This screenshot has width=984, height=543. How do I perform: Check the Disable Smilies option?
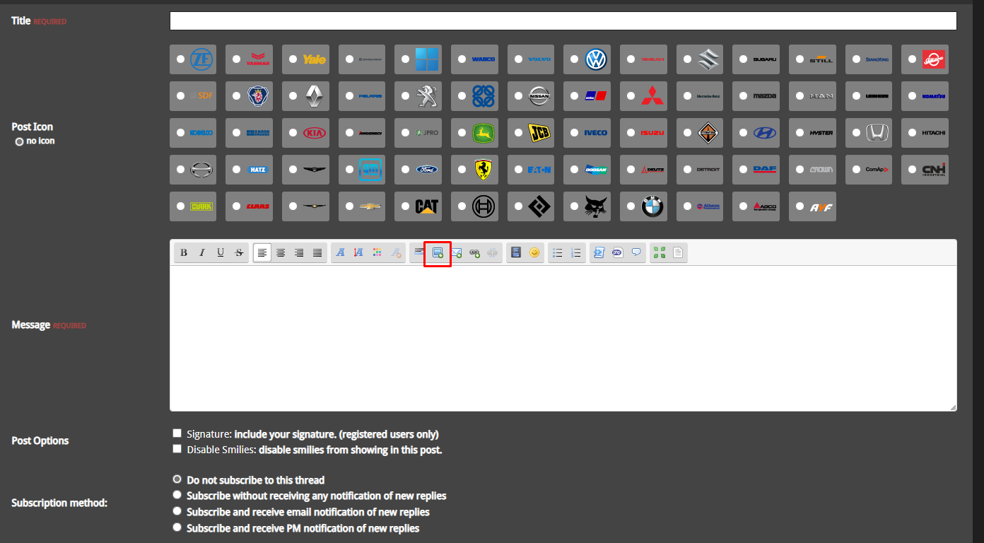tap(177, 449)
